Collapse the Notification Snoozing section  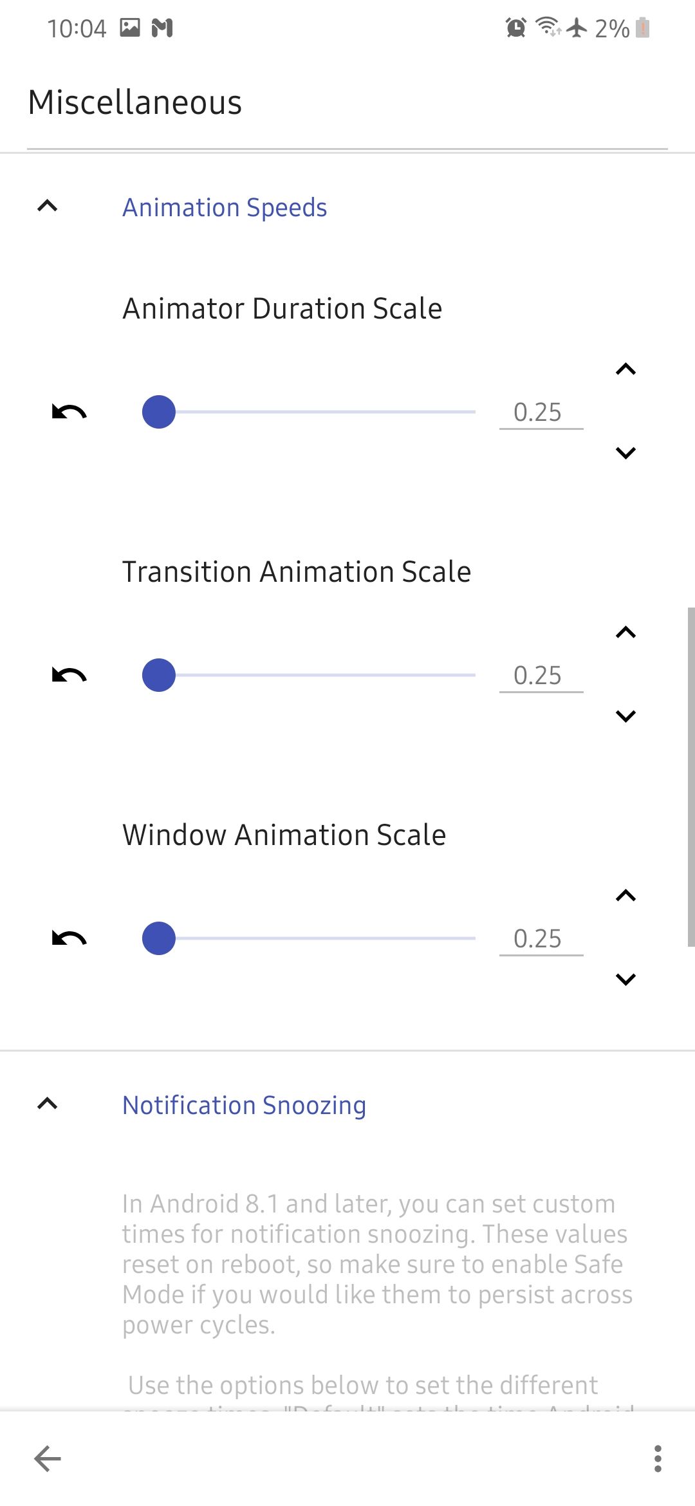(x=48, y=1104)
